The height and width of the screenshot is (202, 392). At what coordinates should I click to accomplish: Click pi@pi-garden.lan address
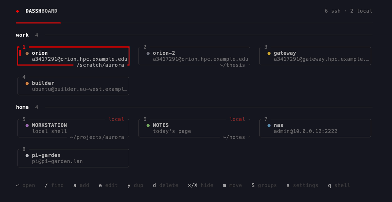click(57, 161)
